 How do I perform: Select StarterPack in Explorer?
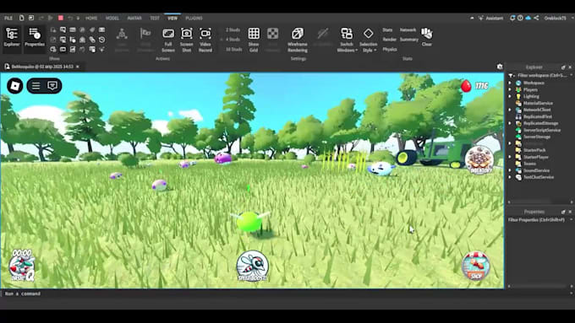click(x=534, y=150)
